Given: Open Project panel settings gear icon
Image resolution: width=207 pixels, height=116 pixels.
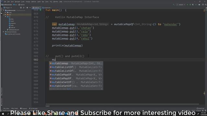Looking at the screenshot, I should (27, 8).
